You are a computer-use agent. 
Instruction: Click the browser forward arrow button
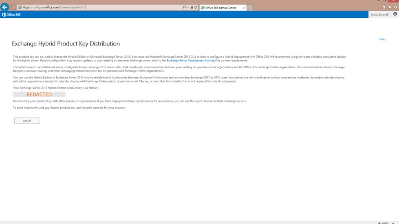click(13, 7)
